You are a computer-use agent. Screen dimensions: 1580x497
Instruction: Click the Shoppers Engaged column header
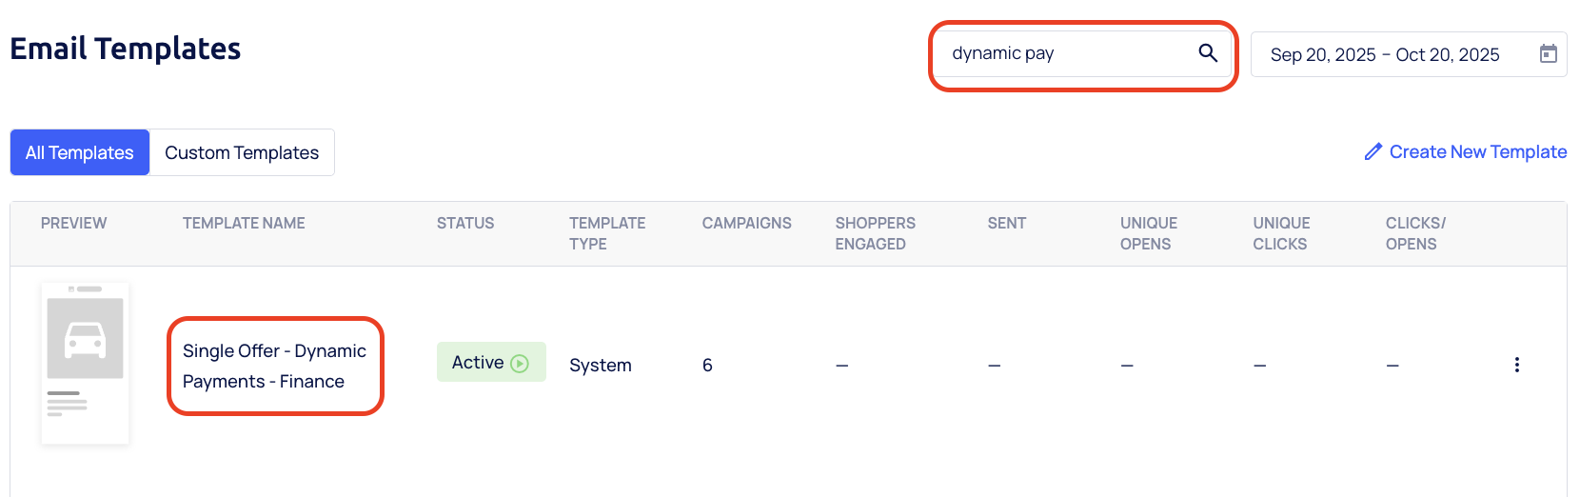[875, 233]
